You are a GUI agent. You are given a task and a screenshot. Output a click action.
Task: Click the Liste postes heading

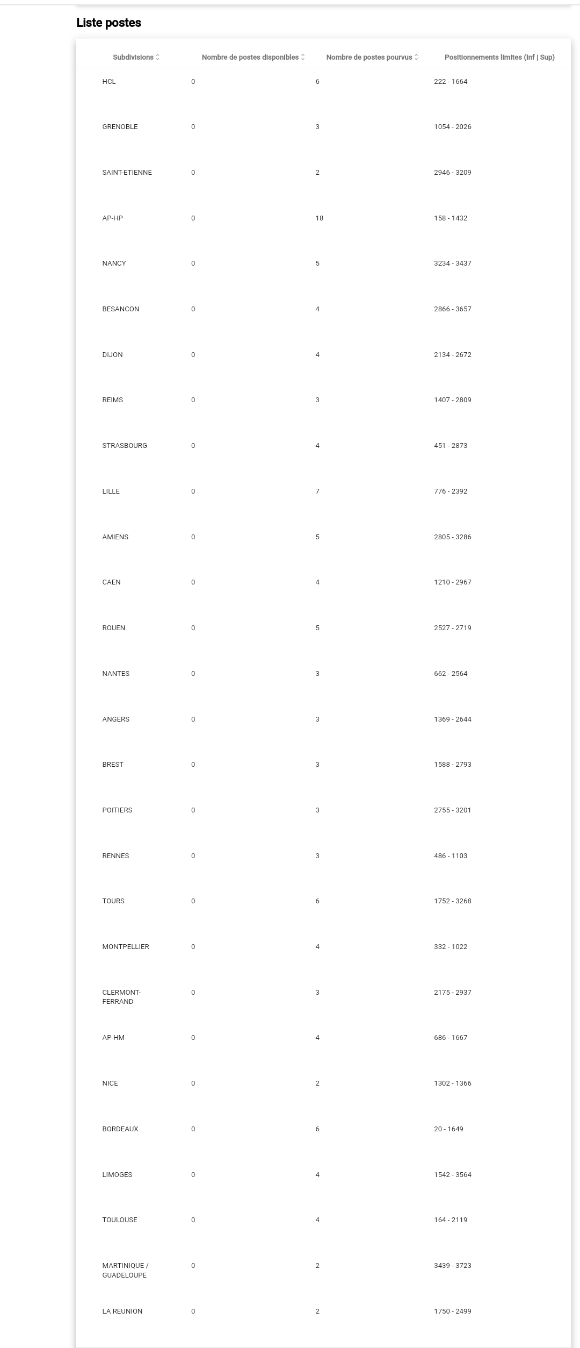[x=108, y=23]
